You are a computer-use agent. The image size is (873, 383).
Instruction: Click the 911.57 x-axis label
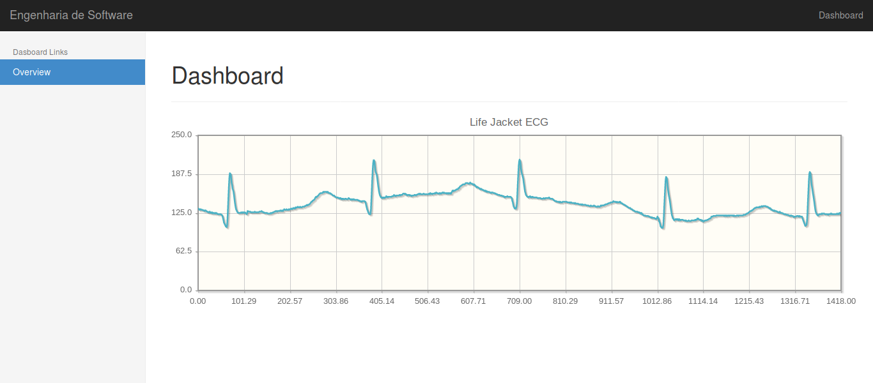(612, 301)
